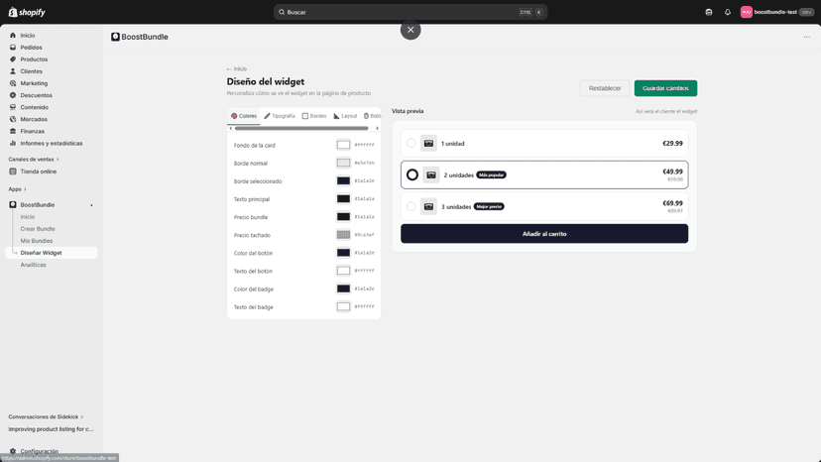Open Precio bundle color swatch
Image resolution: width=821 pixels, height=462 pixels.
pos(343,217)
